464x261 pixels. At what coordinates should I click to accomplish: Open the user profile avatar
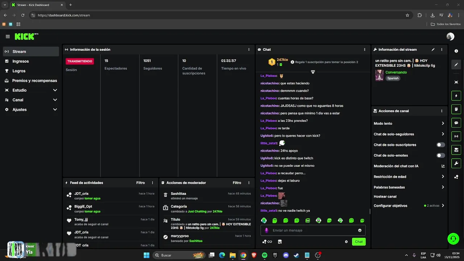click(x=450, y=37)
